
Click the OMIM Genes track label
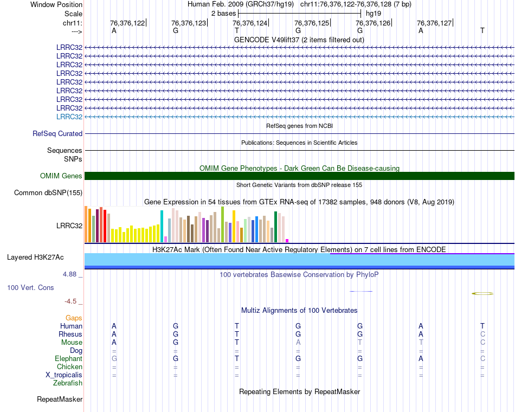click(61, 176)
